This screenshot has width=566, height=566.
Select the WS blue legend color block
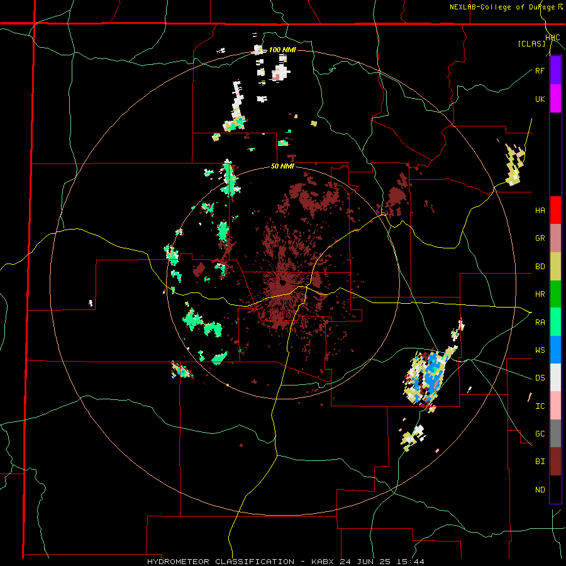[555, 350]
